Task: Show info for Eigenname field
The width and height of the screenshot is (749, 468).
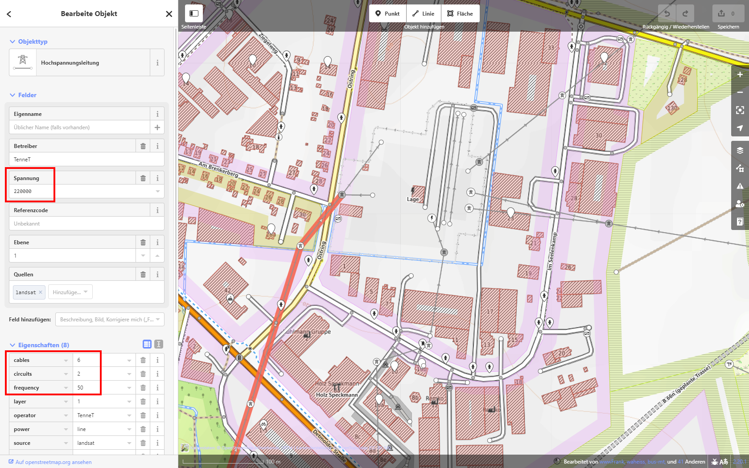Action: 157,114
